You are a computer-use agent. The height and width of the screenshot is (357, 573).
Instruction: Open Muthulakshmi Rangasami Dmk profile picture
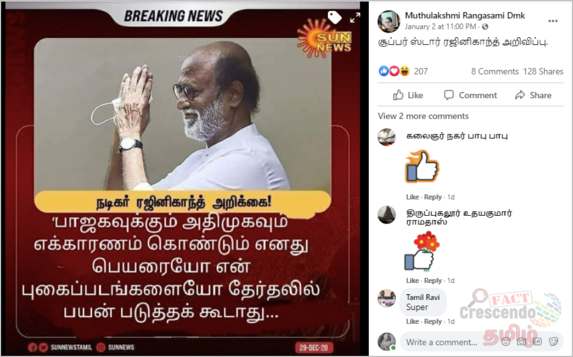point(389,21)
